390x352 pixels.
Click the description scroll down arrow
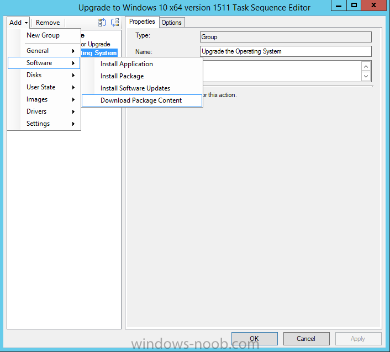coord(366,76)
